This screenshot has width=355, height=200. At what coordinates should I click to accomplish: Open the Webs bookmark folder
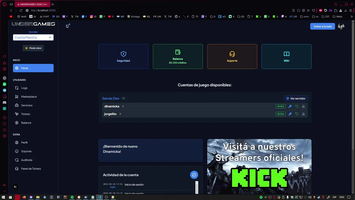[337, 17]
